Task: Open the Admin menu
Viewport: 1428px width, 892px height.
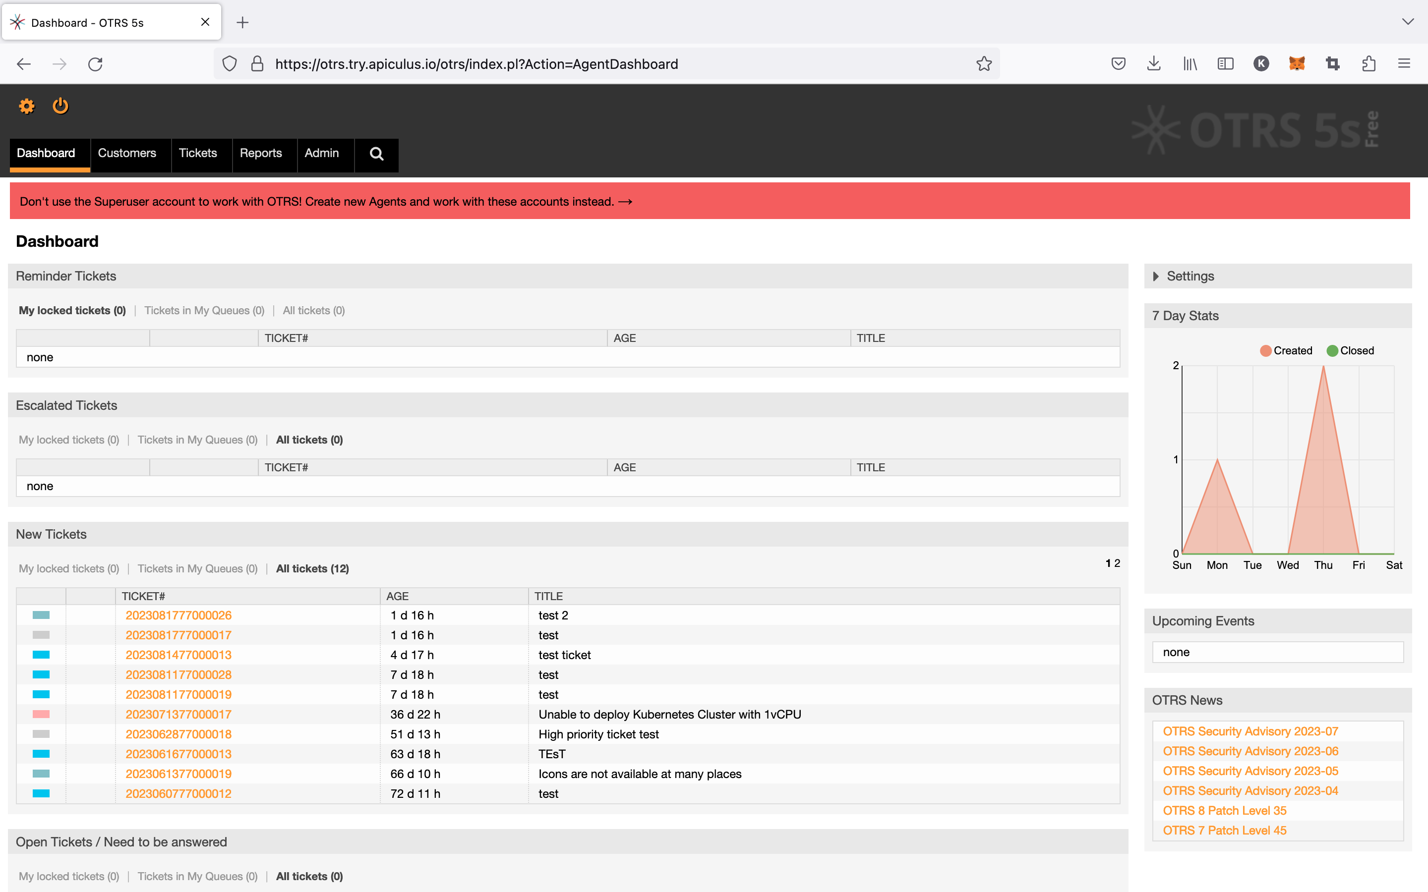Action: (322, 153)
